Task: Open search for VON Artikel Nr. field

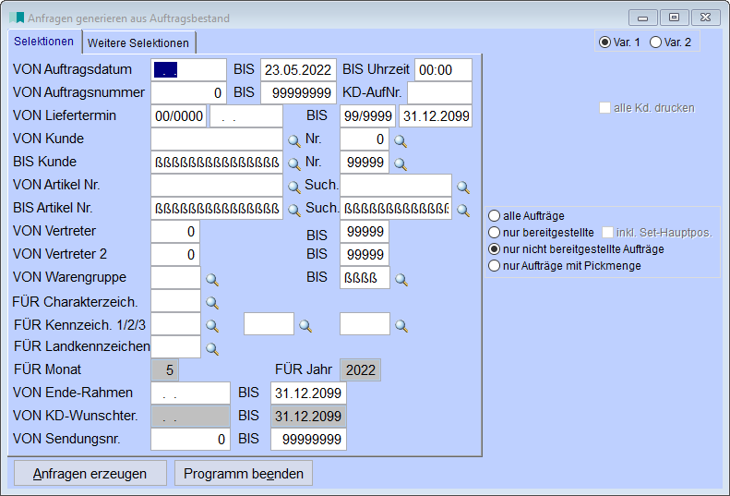Action: (294, 187)
